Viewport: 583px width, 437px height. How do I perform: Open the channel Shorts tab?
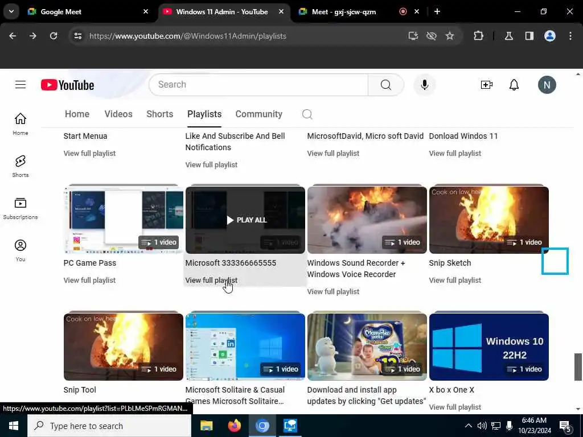click(160, 114)
